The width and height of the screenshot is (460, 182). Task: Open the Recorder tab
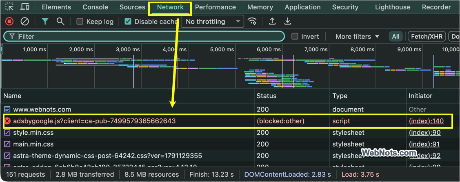436,7
